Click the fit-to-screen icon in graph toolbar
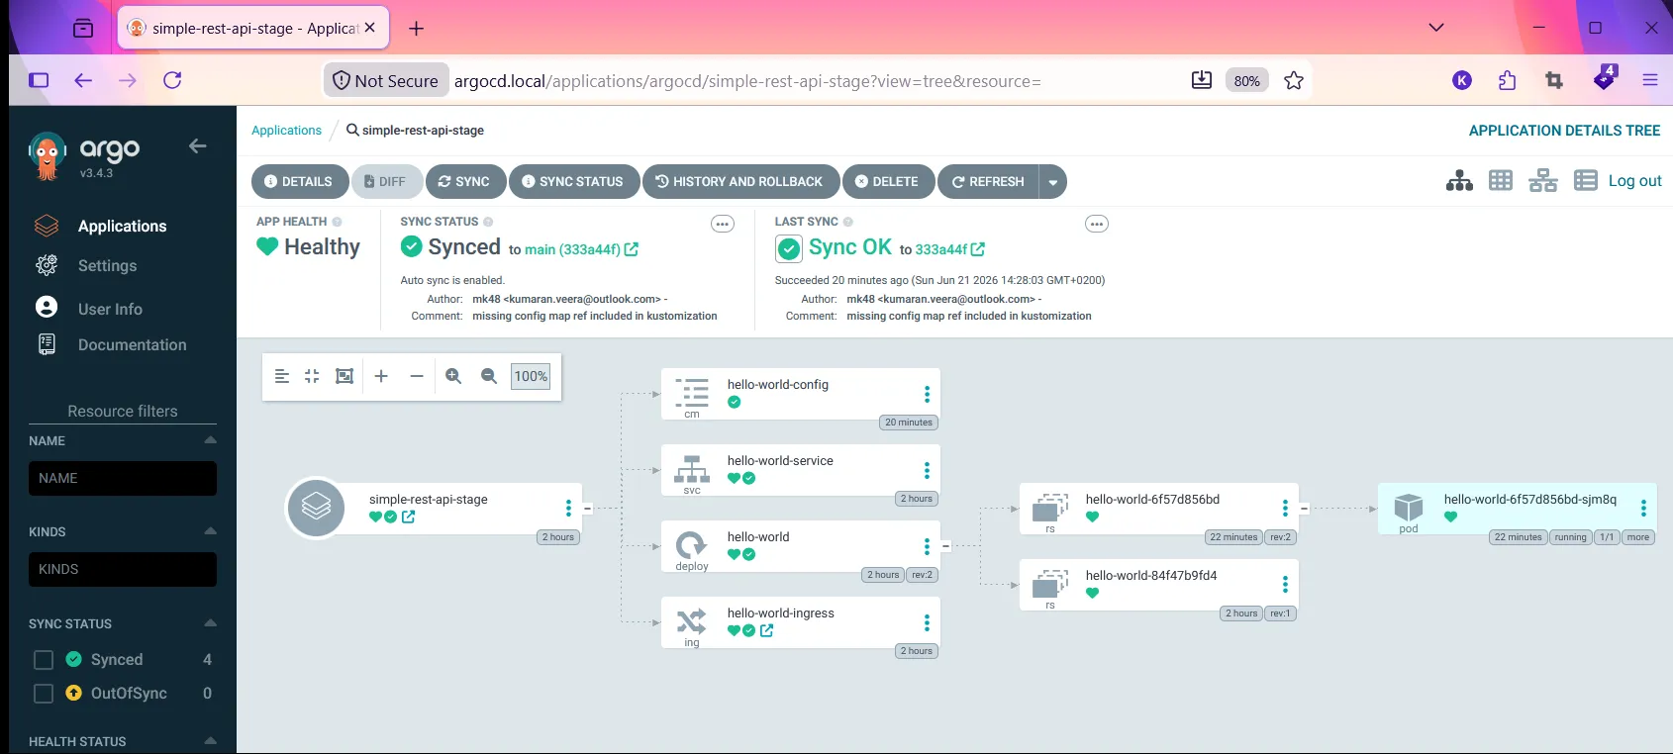Screen dimensions: 1673x754 (344, 376)
